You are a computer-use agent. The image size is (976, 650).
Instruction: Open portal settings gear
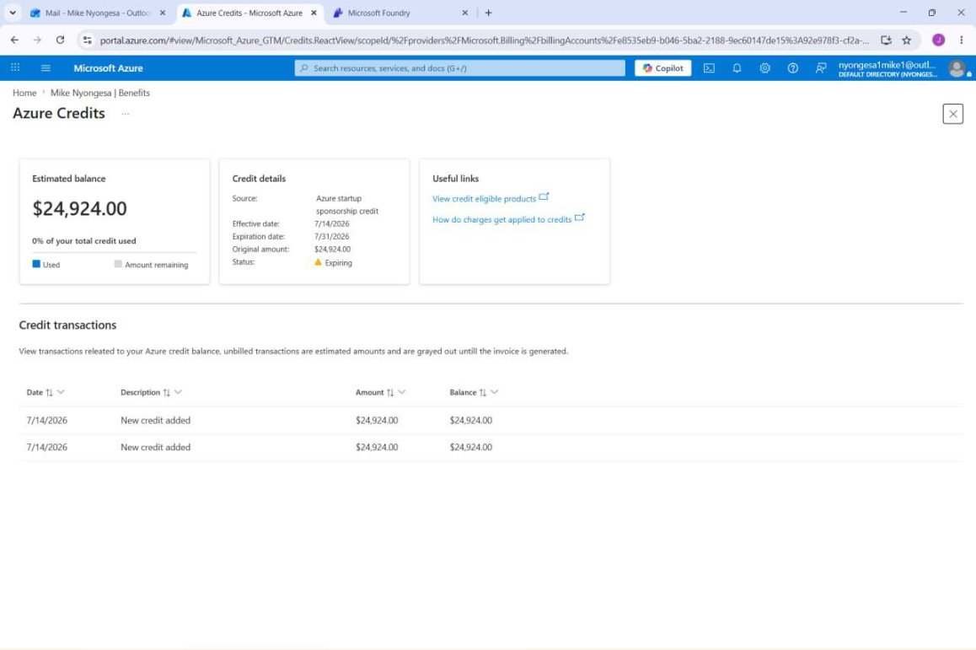(765, 67)
